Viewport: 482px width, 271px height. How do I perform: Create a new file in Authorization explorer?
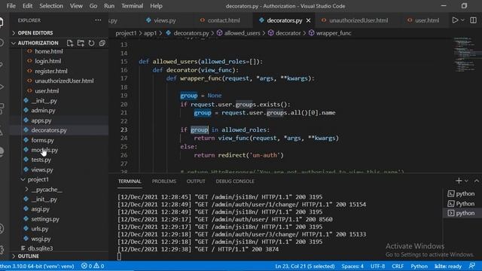pyautogui.click(x=70, y=43)
